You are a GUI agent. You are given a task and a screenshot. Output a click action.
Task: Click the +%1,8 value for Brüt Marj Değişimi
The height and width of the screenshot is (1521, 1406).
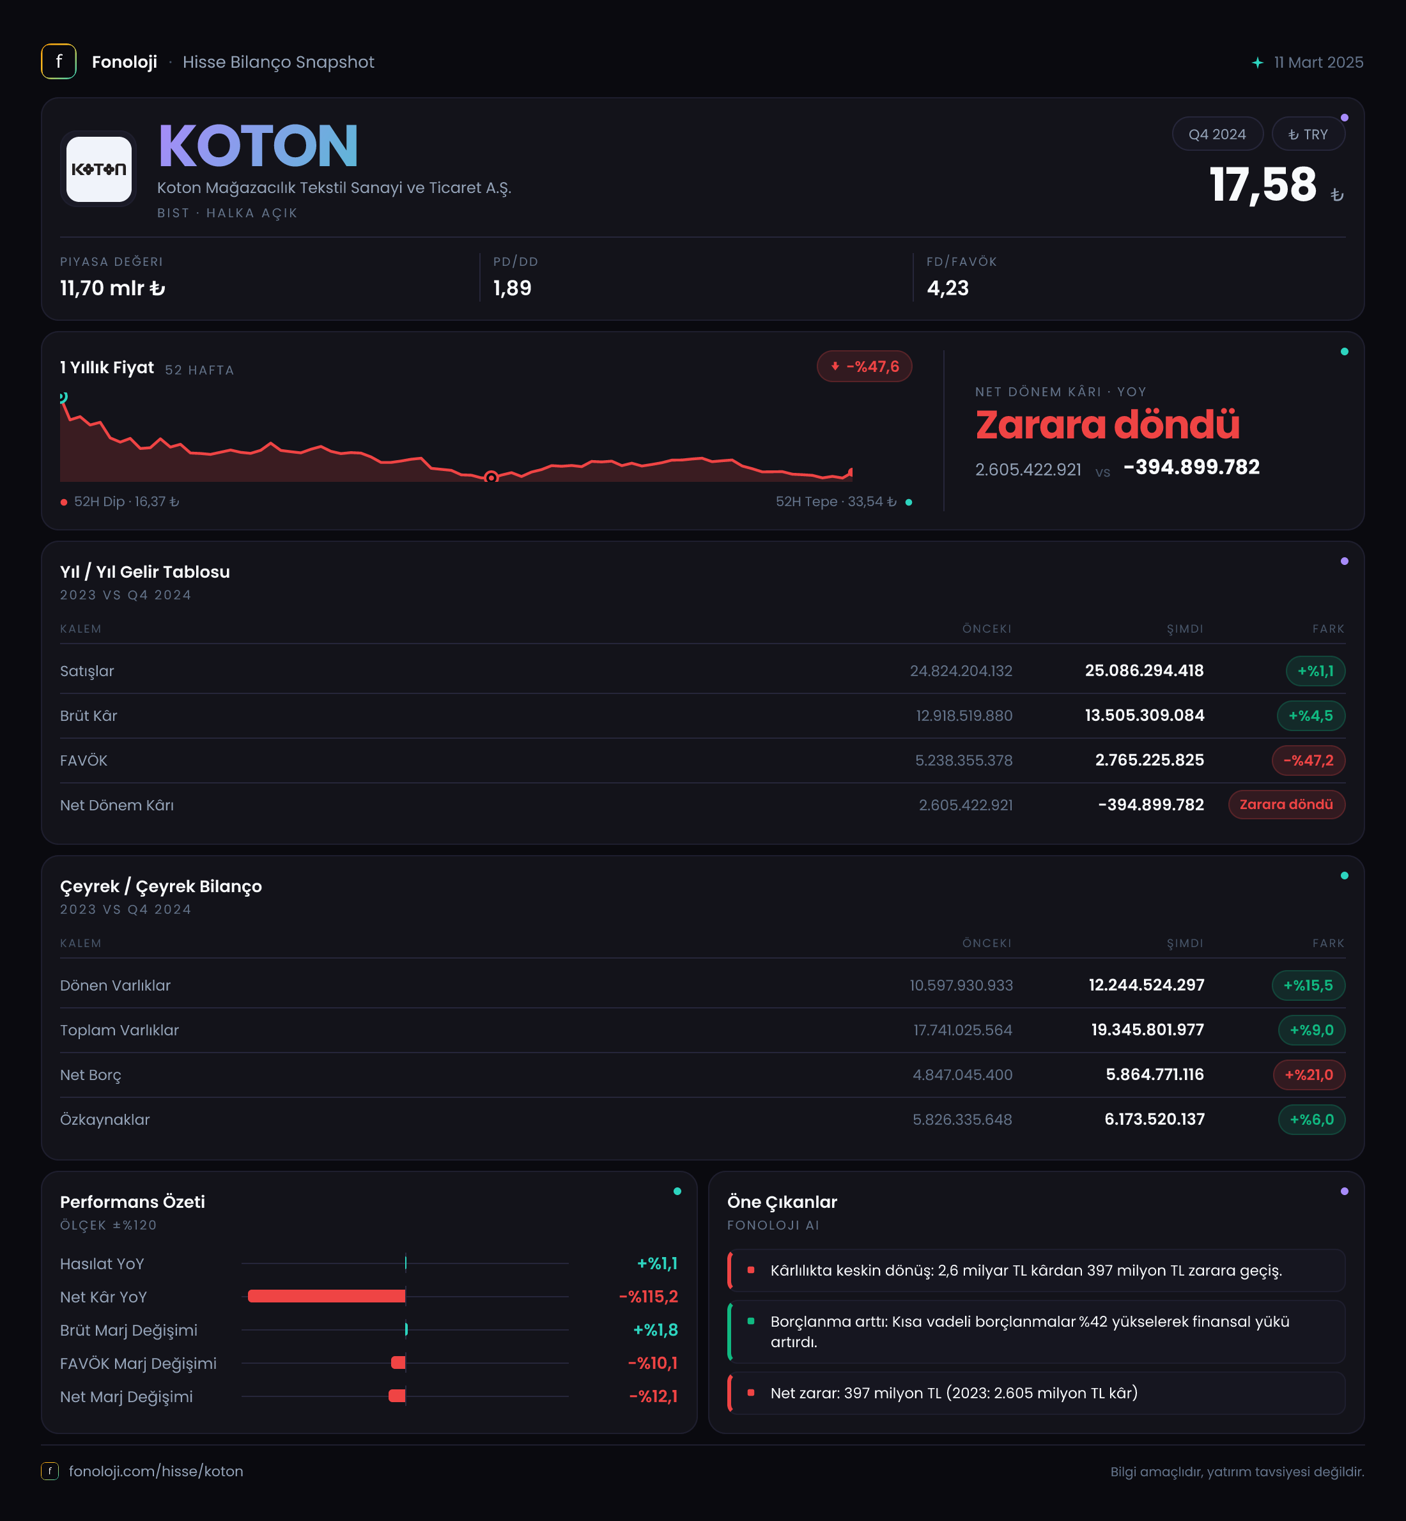pyautogui.click(x=655, y=1330)
